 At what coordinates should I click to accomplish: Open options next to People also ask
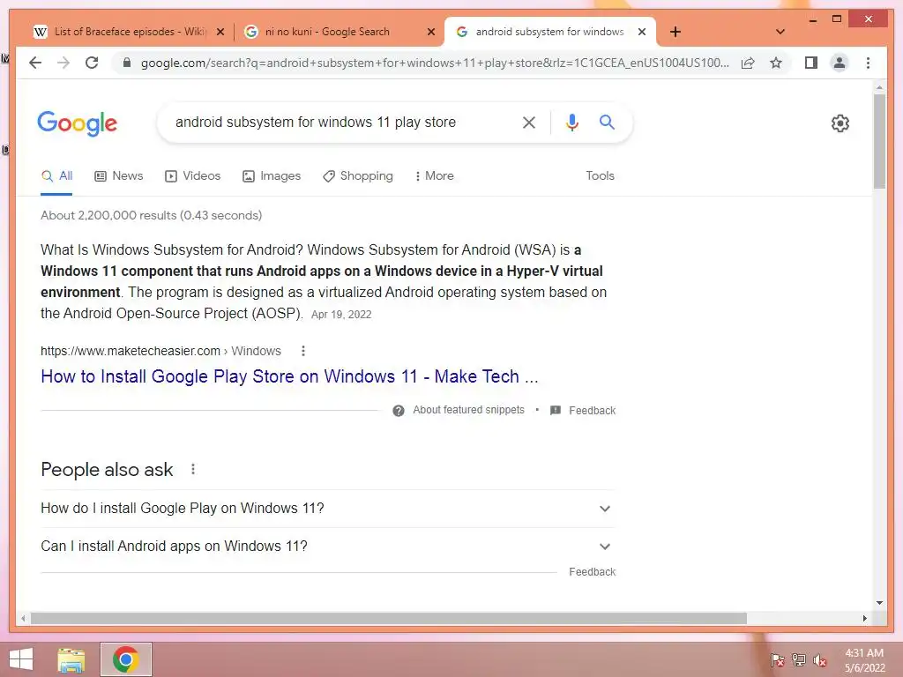pyautogui.click(x=193, y=469)
